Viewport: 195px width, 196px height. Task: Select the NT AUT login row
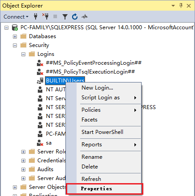click(x=56, y=90)
